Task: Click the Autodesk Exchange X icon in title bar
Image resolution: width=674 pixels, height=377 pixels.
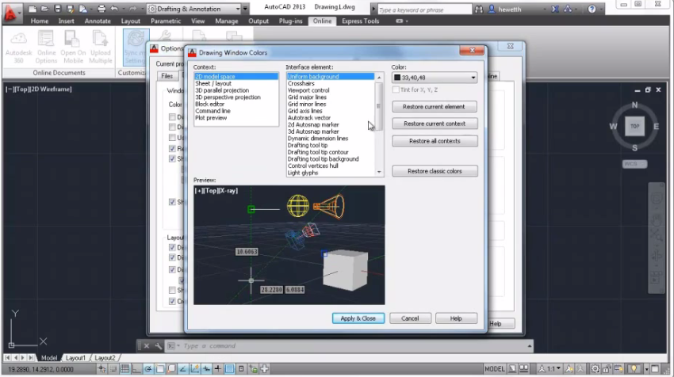Action: click(555, 9)
